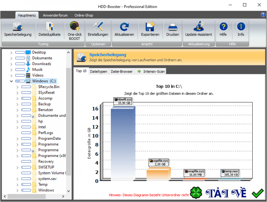Start the Intensiv-Scan tab
This screenshot has height=202, width=267.
[150, 71]
